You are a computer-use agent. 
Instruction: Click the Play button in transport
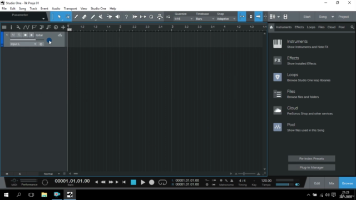pyautogui.click(x=143, y=182)
